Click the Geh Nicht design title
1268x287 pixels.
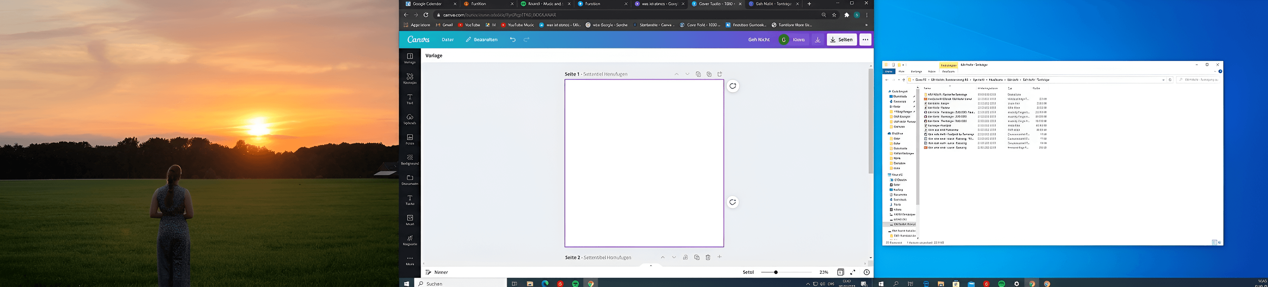(758, 39)
